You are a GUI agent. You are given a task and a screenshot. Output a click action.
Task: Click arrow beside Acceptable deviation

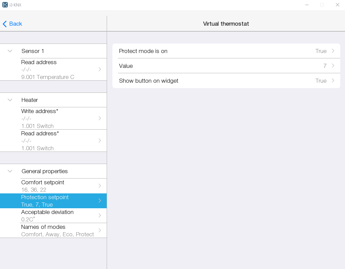pos(100,215)
